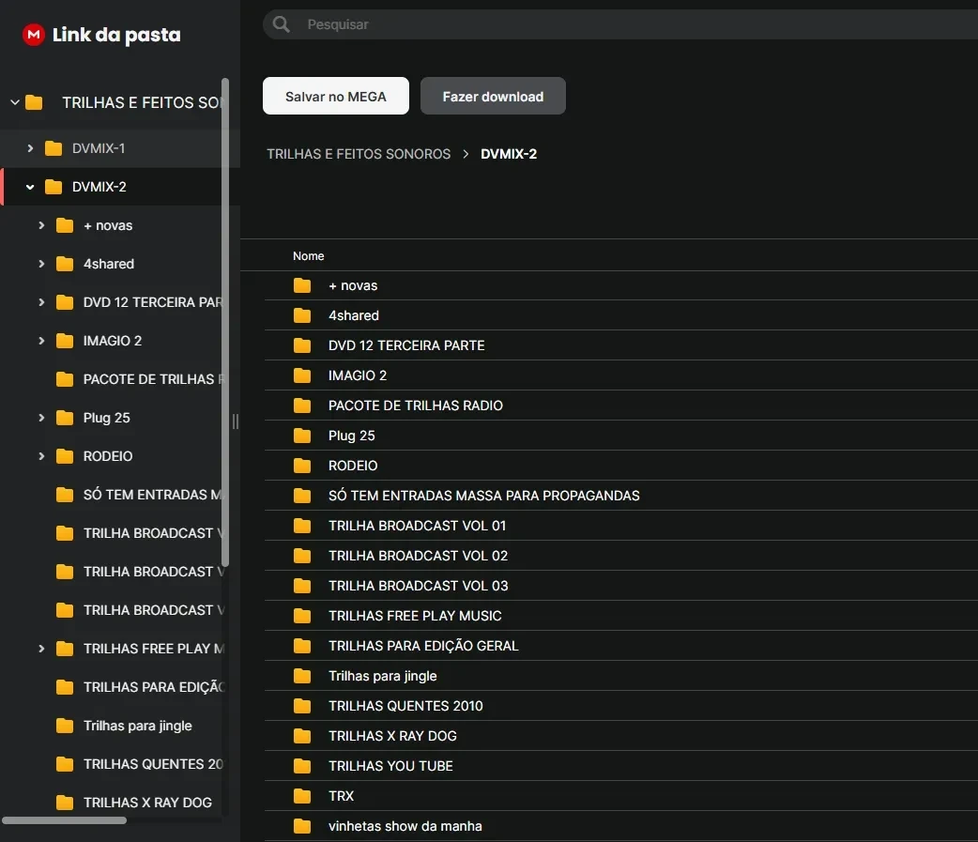The height and width of the screenshot is (842, 978).
Task: Click the sidebar horizontal scrollbar
Action: (x=64, y=820)
